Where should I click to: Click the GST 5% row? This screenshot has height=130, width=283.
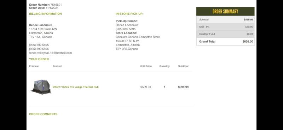(x=225, y=27)
